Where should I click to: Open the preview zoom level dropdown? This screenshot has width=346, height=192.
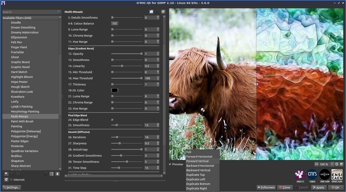[x=332, y=164]
